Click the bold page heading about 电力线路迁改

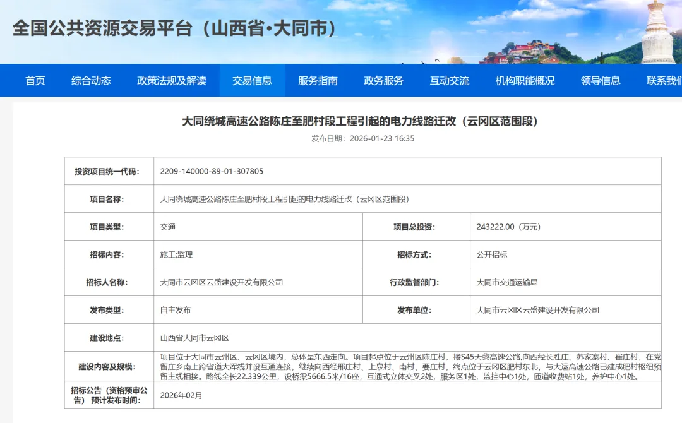(x=360, y=121)
